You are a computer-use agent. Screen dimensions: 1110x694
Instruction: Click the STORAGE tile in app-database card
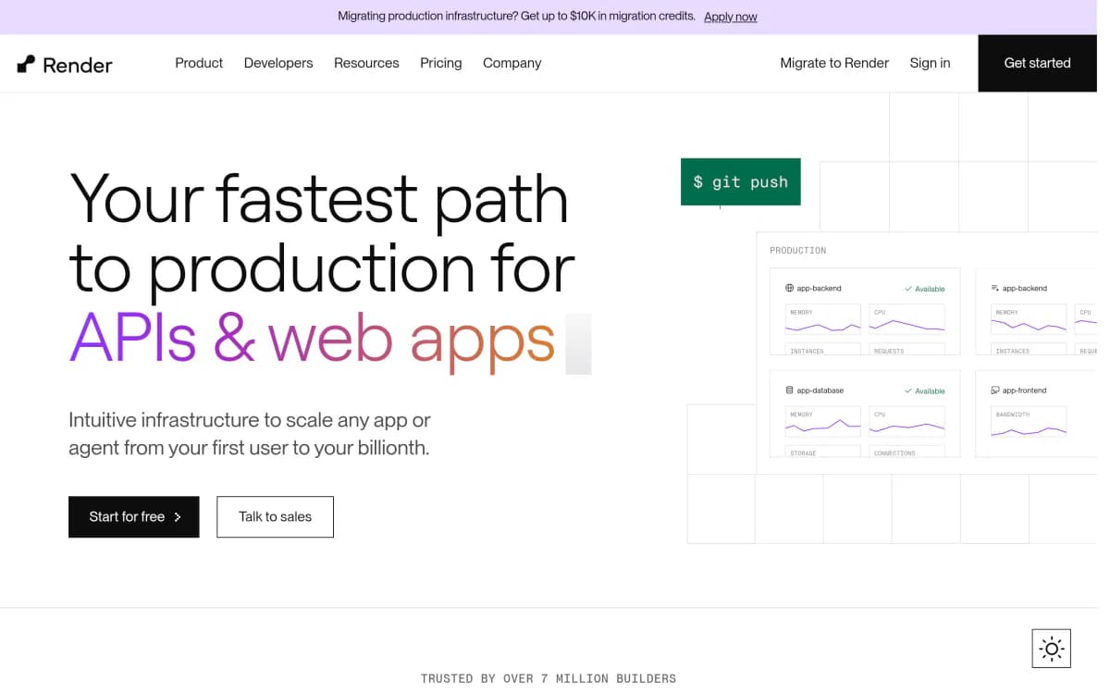(x=823, y=452)
